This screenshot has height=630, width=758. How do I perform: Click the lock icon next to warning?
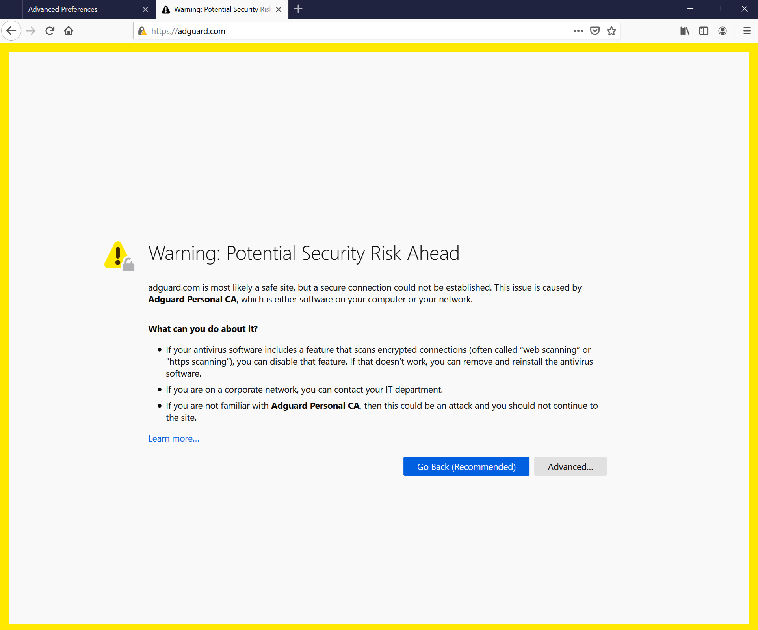tap(127, 264)
